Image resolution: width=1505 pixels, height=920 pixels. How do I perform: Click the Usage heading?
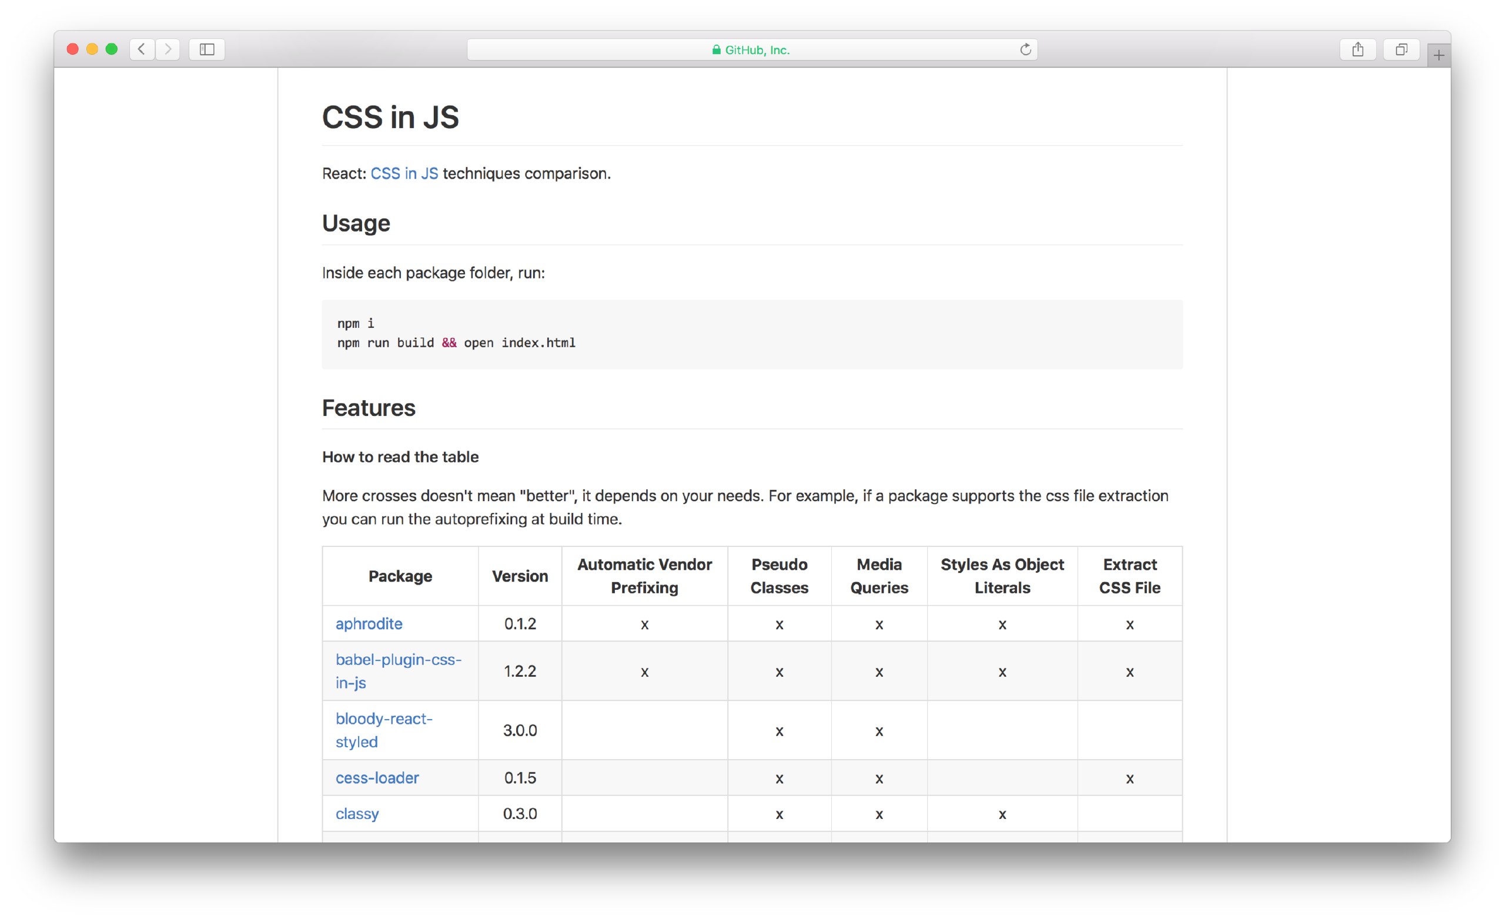[356, 223]
